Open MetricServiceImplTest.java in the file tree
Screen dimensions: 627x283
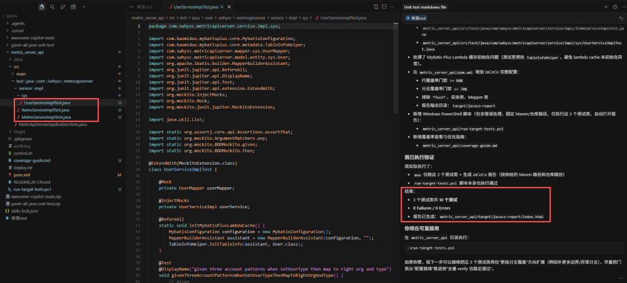point(46,117)
